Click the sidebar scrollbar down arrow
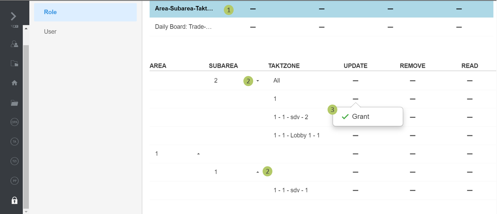 click(26, 211)
